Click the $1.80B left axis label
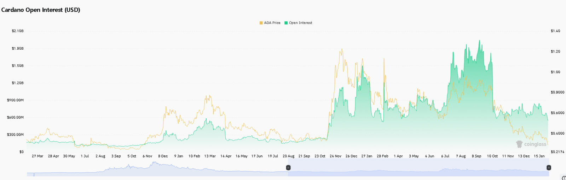The width and height of the screenshot is (566, 180). coord(17,49)
